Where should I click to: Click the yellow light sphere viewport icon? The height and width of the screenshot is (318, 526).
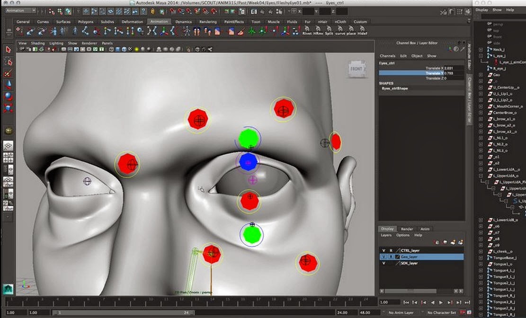pyautogui.click(x=136, y=49)
